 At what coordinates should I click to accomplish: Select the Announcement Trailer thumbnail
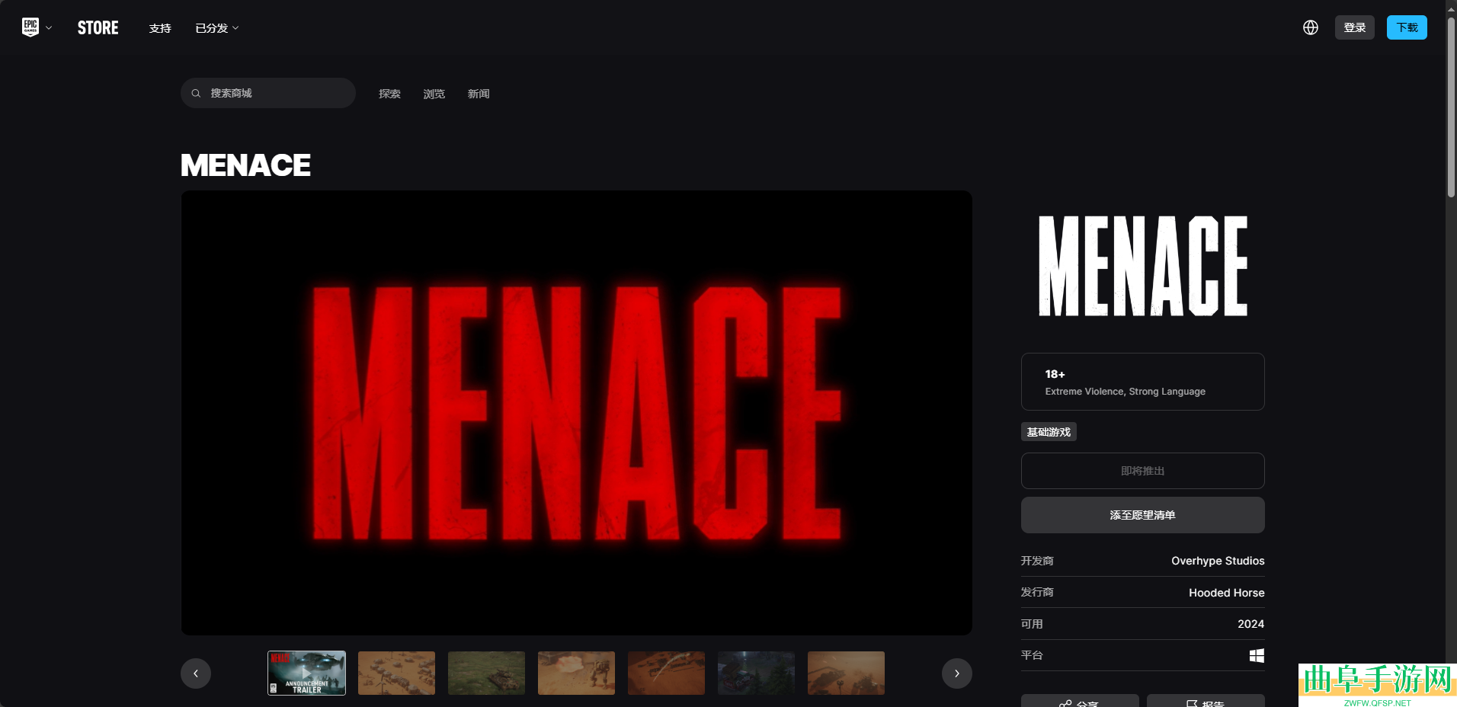point(306,673)
